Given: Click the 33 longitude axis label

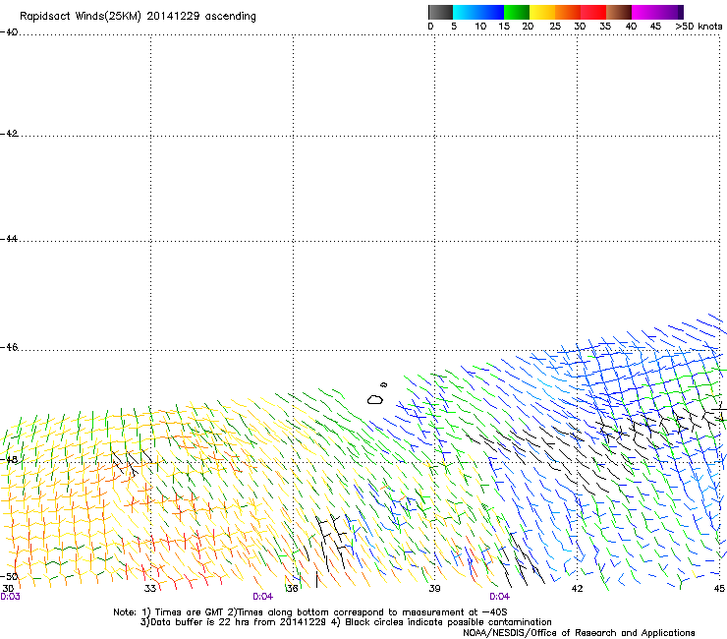Looking at the screenshot, I should 150,589.
